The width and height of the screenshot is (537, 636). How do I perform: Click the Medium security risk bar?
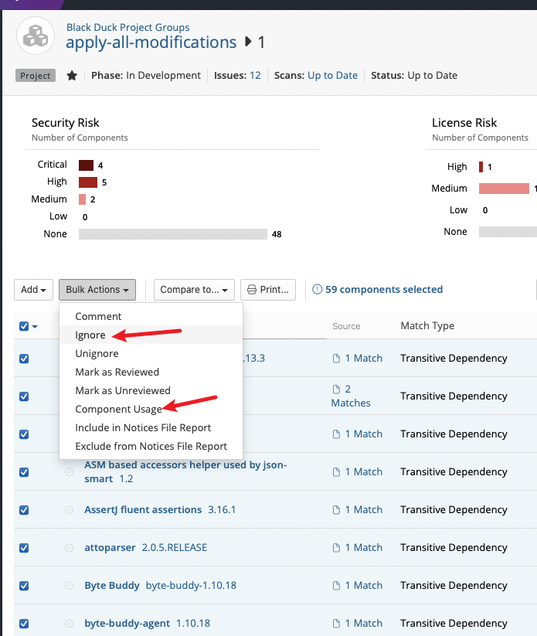pos(83,199)
